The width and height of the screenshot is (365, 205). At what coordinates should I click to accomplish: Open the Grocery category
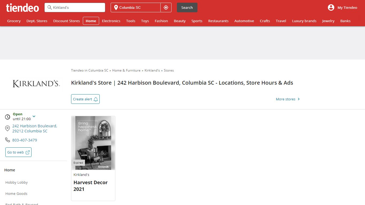(x=14, y=21)
